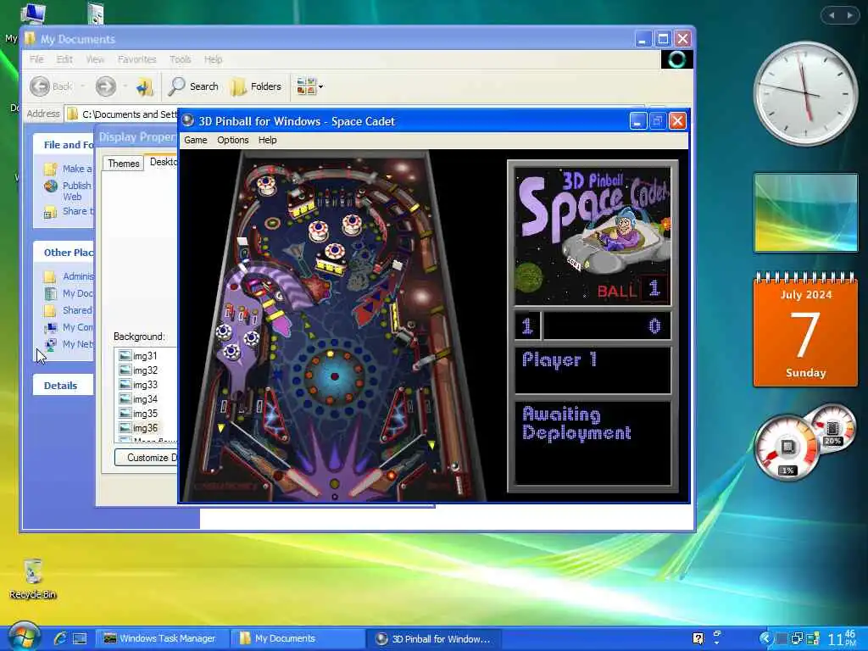Switch to My Documents taskbar button
868x651 pixels.
pyautogui.click(x=297, y=638)
